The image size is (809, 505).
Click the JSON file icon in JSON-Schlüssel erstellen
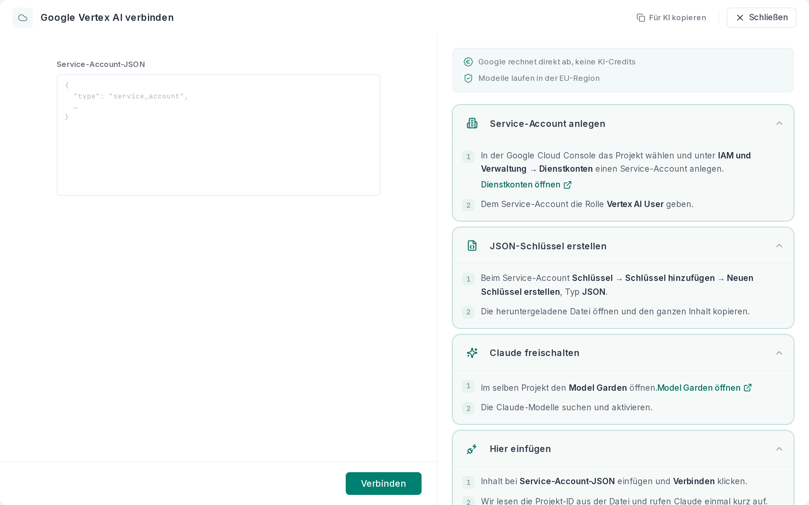point(472,246)
